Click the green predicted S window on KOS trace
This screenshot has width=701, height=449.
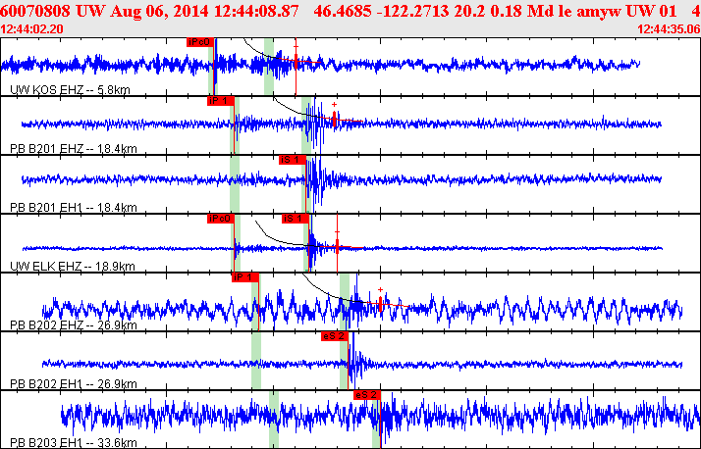[269, 67]
